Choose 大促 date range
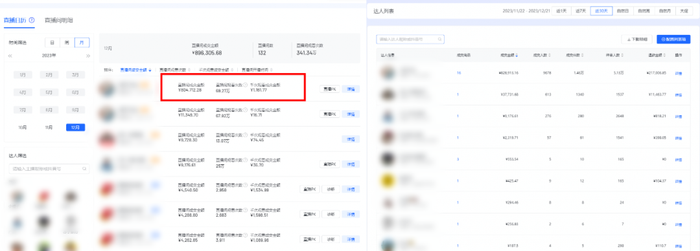The width and height of the screenshot is (700, 251). 684,11
